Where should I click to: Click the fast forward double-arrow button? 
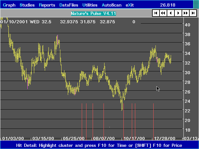(185, 13)
